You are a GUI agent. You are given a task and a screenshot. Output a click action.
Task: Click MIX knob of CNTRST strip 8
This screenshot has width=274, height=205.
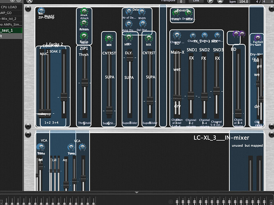click(149, 38)
